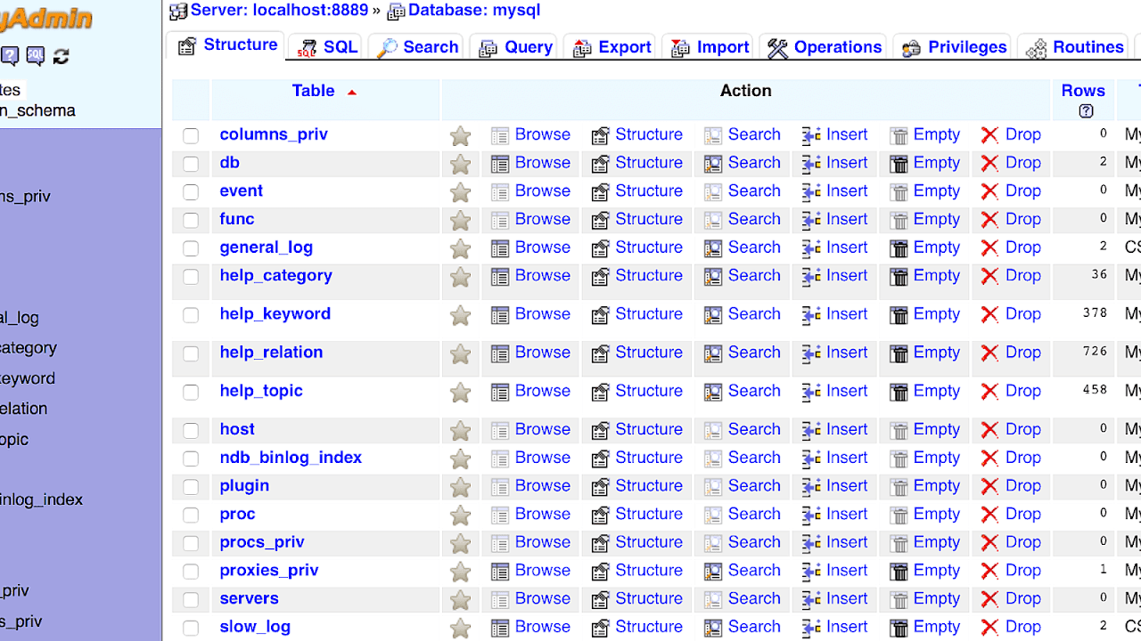1141x641 pixels.
Task: Open the Routines tab
Action: [x=1074, y=47]
